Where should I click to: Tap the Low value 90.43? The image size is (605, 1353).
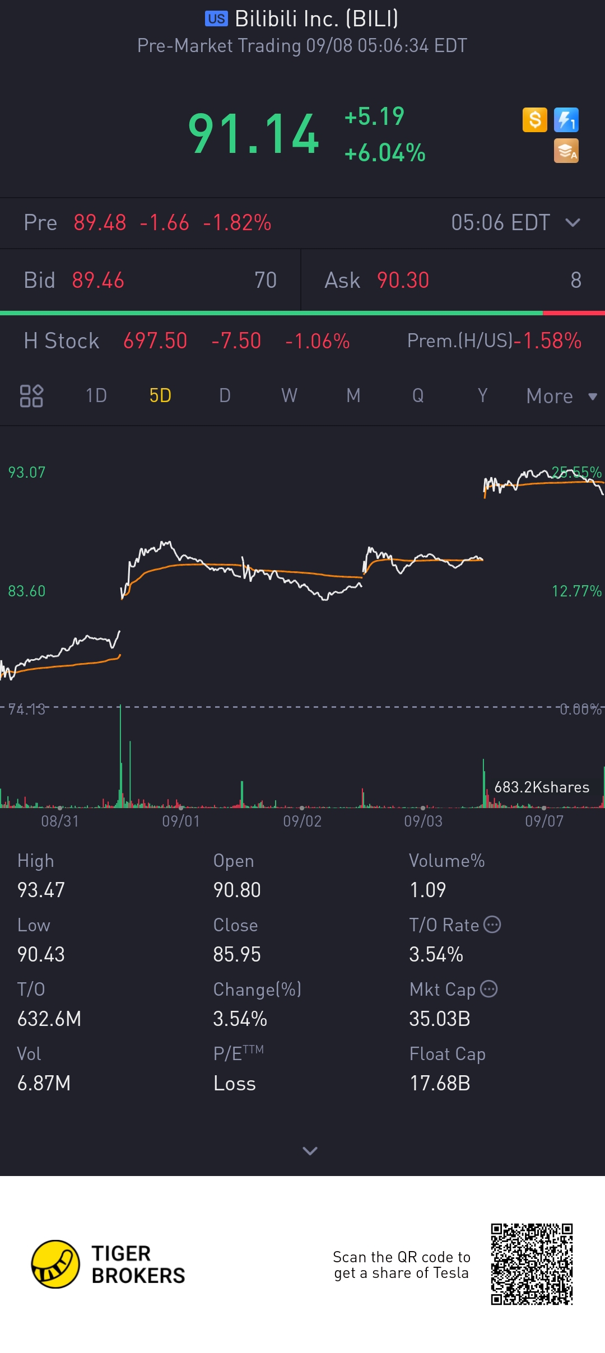pyautogui.click(x=41, y=955)
